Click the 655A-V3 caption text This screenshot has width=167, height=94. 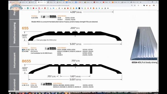pos(144,62)
